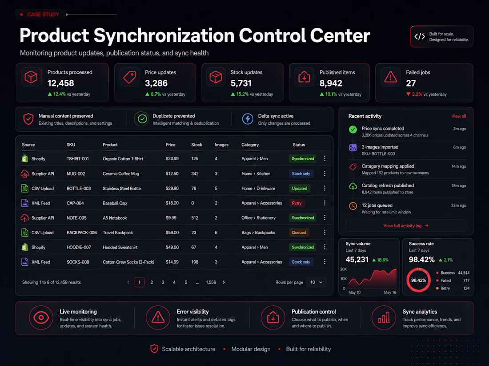Click the image icon for 3 images imported

point(353,148)
